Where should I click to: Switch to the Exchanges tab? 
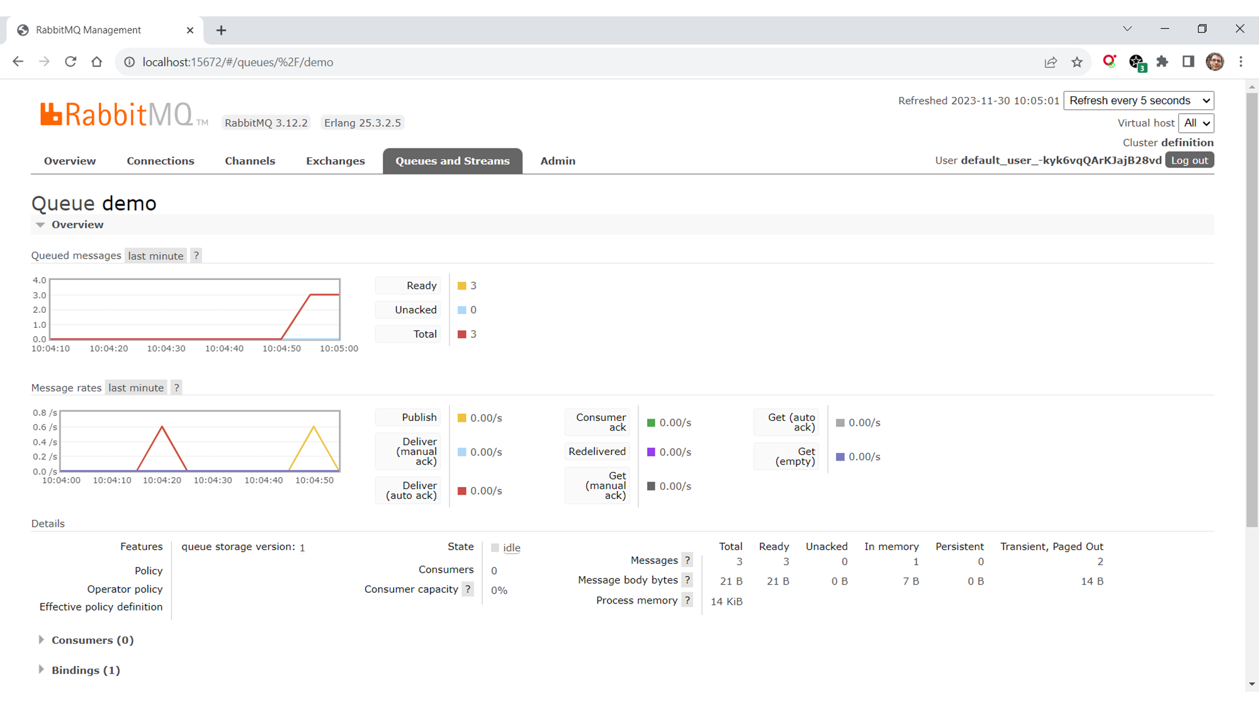(335, 161)
